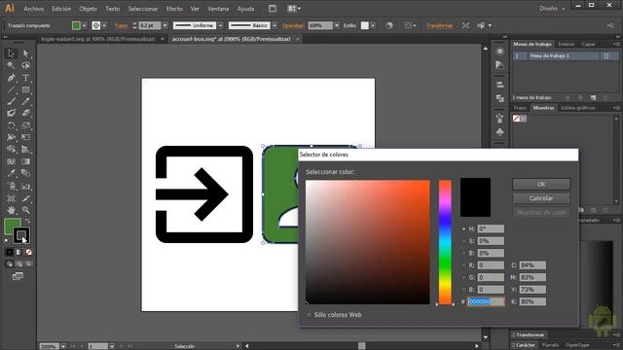Image resolution: width=623 pixels, height=350 pixels.
Task: Click the Opacidad link in control bar
Action: tap(293, 26)
